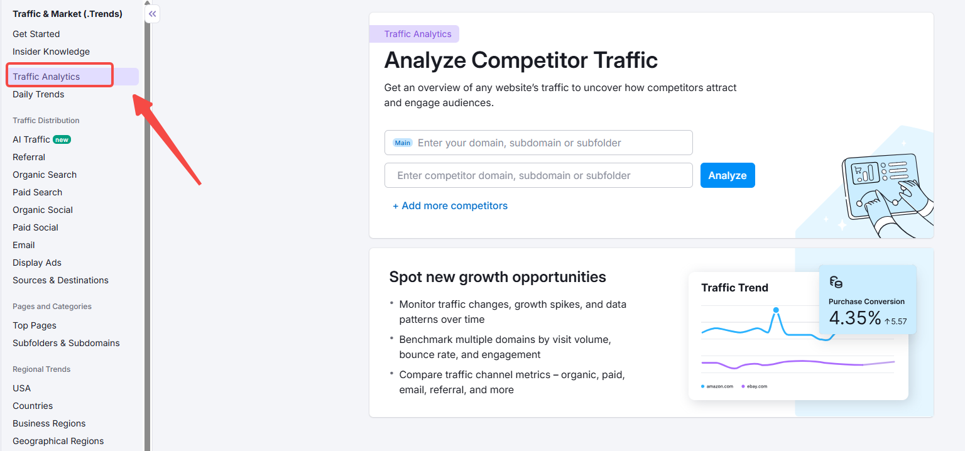
Task: Click the Add more competitors link
Action: click(450, 205)
